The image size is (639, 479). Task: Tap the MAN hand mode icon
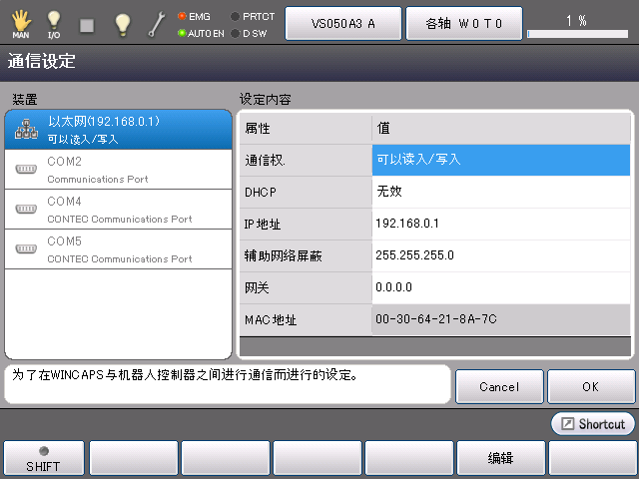tap(21, 24)
